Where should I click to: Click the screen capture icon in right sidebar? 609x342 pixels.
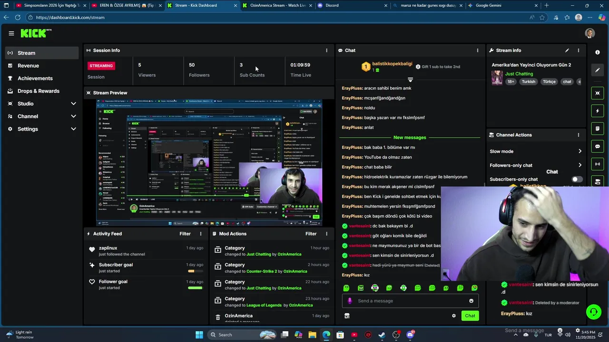tap(598, 93)
